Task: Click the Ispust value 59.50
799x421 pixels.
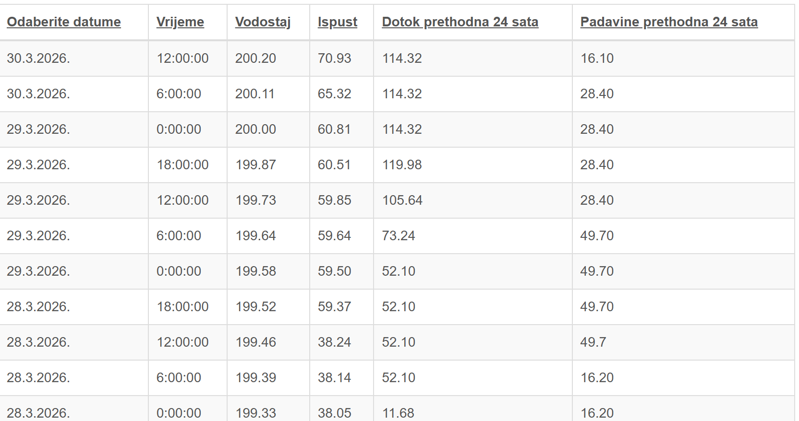Action: tap(334, 271)
